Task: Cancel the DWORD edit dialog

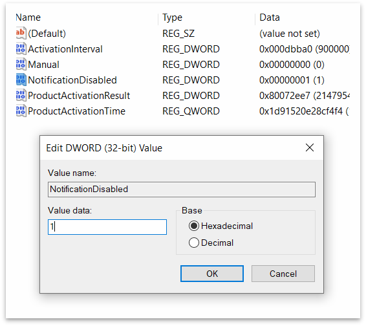Action: [283, 274]
